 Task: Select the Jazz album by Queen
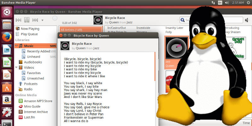tap(177, 52)
